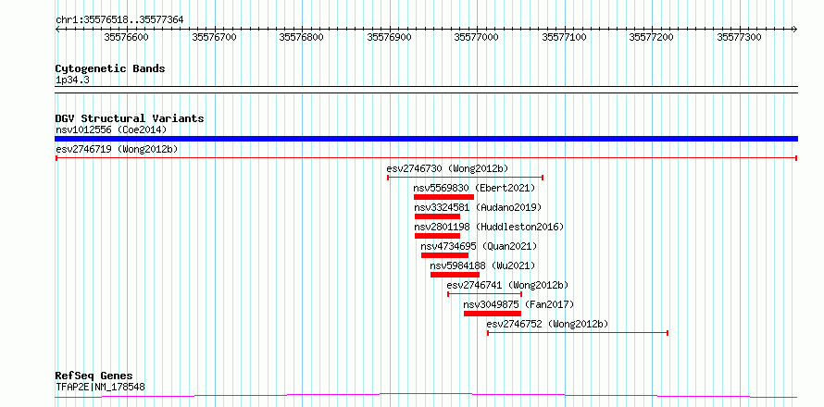Image resolution: width=824 pixels, height=407 pixels.
Task: Select the red nsv3324581 variant bar
Action: (x=437, y=216)
